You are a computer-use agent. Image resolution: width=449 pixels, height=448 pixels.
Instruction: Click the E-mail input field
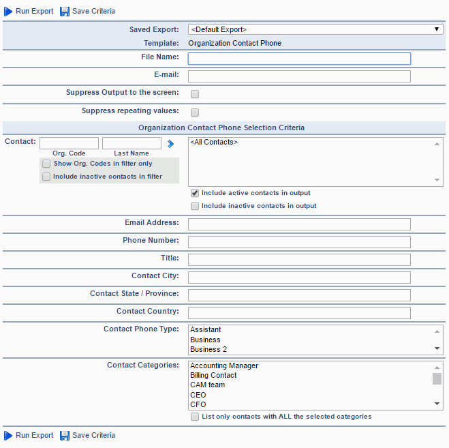[299, 76]
